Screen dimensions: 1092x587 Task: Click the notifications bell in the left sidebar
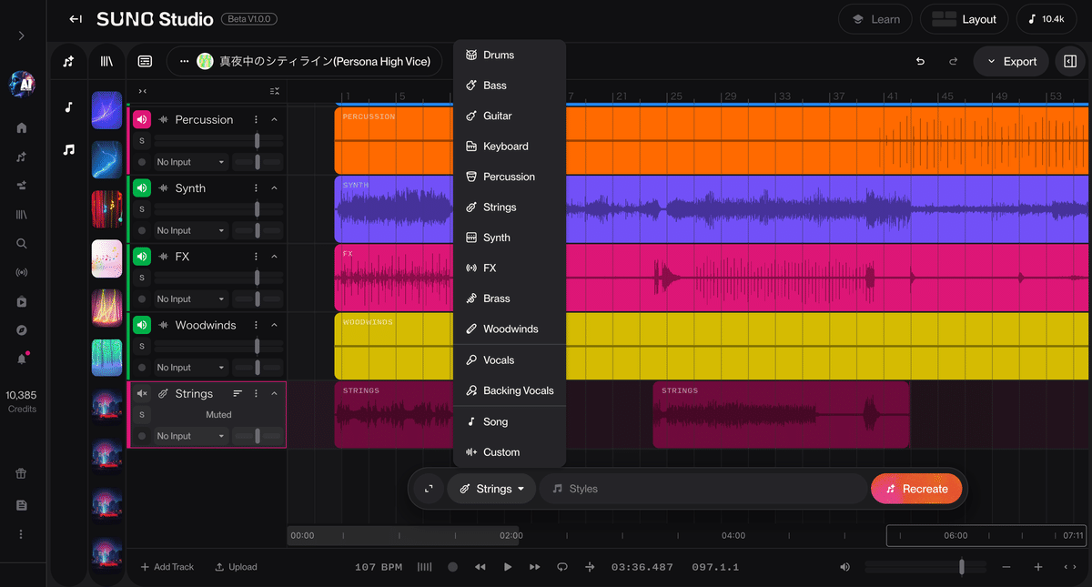(x=21, y=359)
